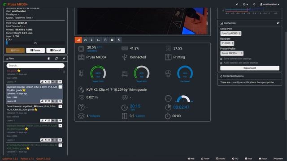The height and width of the screenshot is (161, 287).
Task: Open the GCode viewer file tab icon
Action: pyautogui.click(x=105, y=40)
